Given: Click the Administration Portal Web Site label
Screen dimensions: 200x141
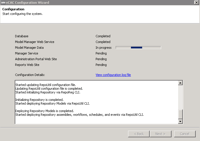Looking at the screenshot, I should 36,59.
